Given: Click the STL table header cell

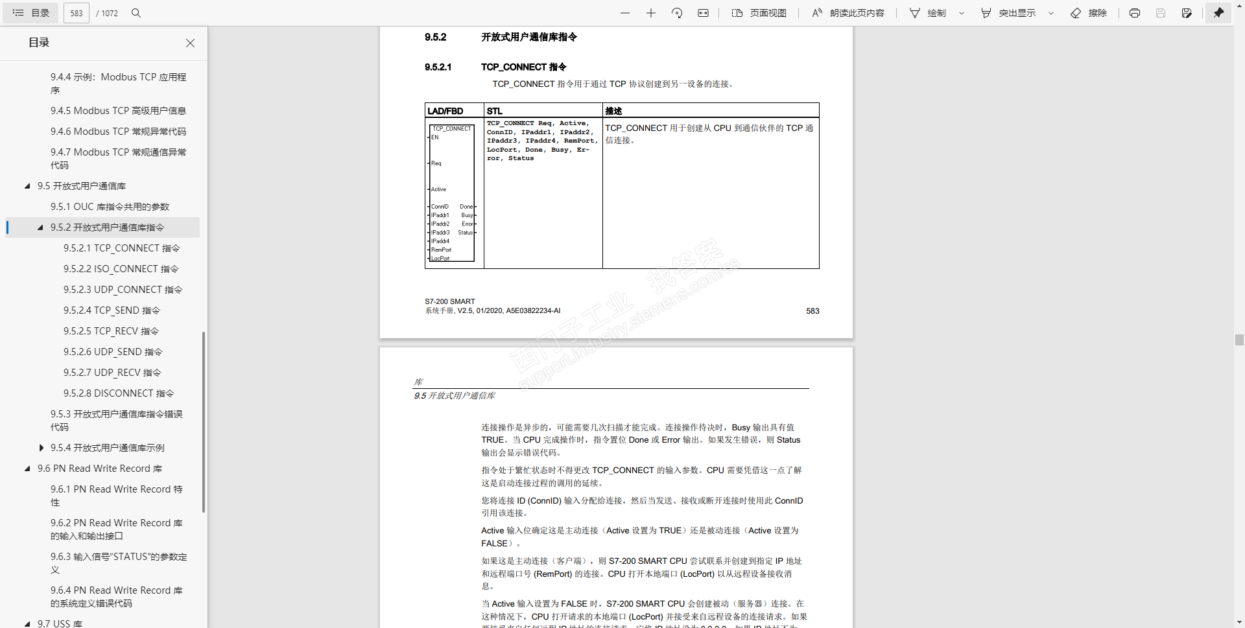Looking at the screenshot, I should pos(543,110).
